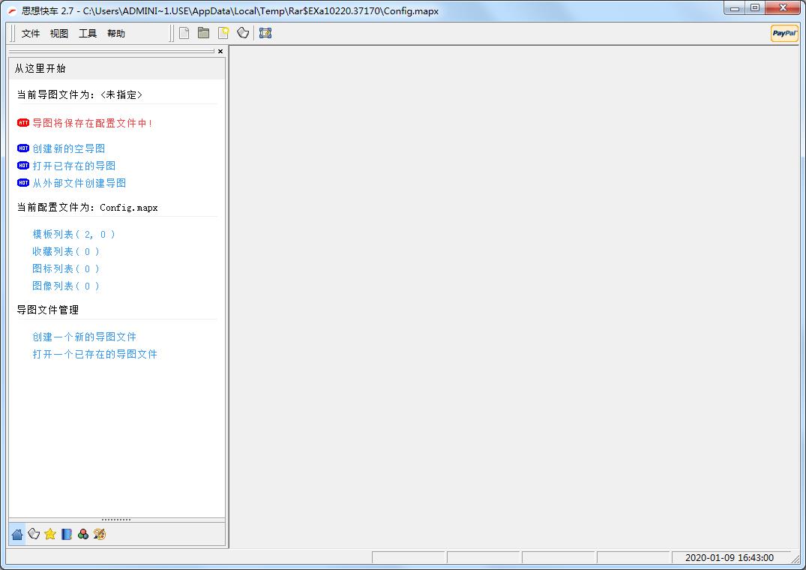Select the home icon in bottom panel bar
The width and height of the screenshot is (806, 570).
[x=17, y=534]
